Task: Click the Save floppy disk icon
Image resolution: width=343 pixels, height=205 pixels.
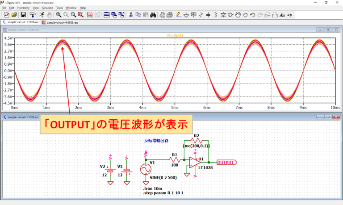Action: [x=23, y=15]
